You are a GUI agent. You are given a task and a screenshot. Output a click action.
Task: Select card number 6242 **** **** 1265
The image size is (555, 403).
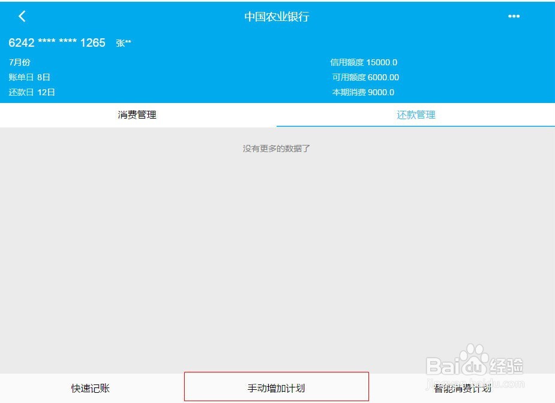(57, 43)
